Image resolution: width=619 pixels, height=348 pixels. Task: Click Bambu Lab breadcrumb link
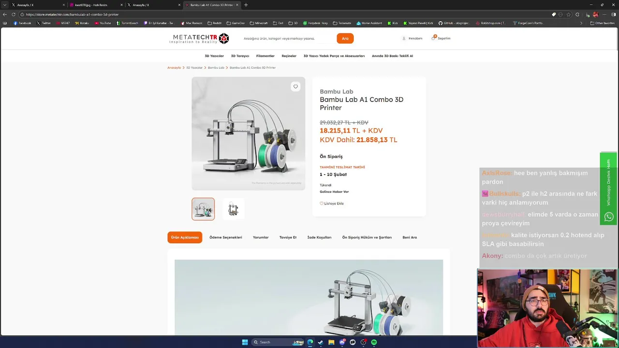click(216, 68)
